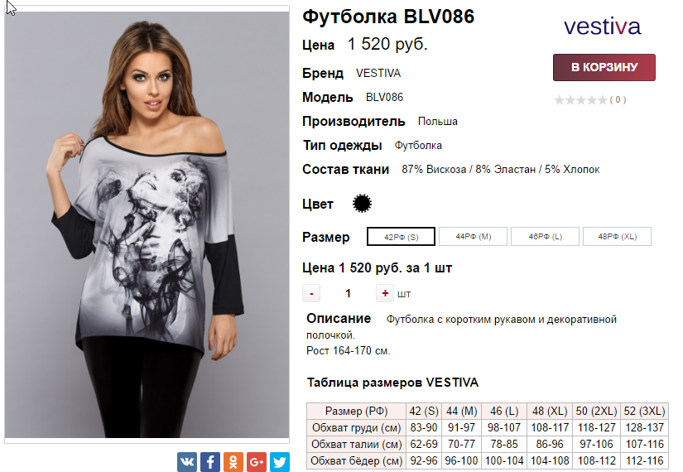Screen dimensions: 683x472
Task: Select size 44РФ (M)
Action: (x=473, y=237)
